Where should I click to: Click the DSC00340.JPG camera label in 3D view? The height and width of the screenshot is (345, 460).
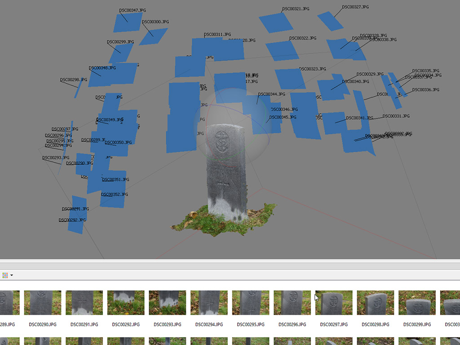pyautogui.click(x=356, y=82)
